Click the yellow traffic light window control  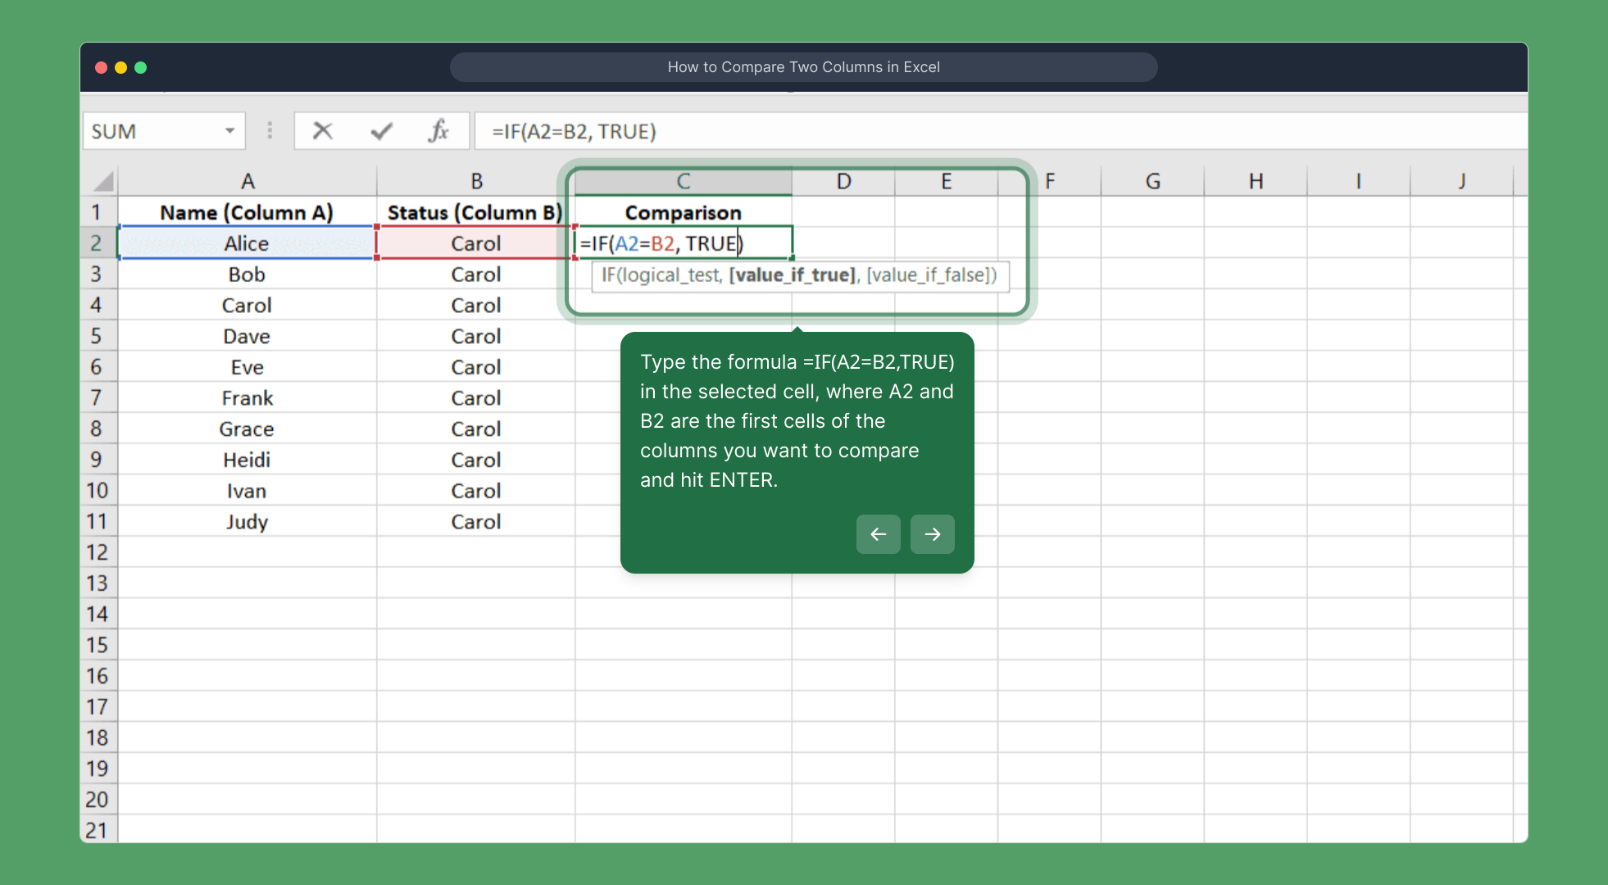(x=120, y=67)
